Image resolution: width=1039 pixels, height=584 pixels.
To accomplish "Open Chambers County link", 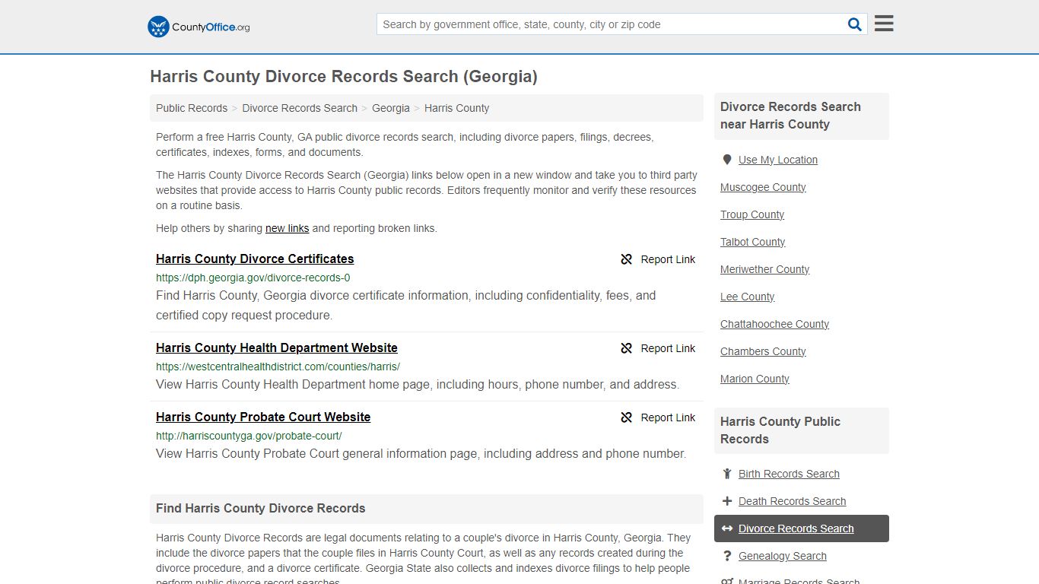I will point(763,351).
